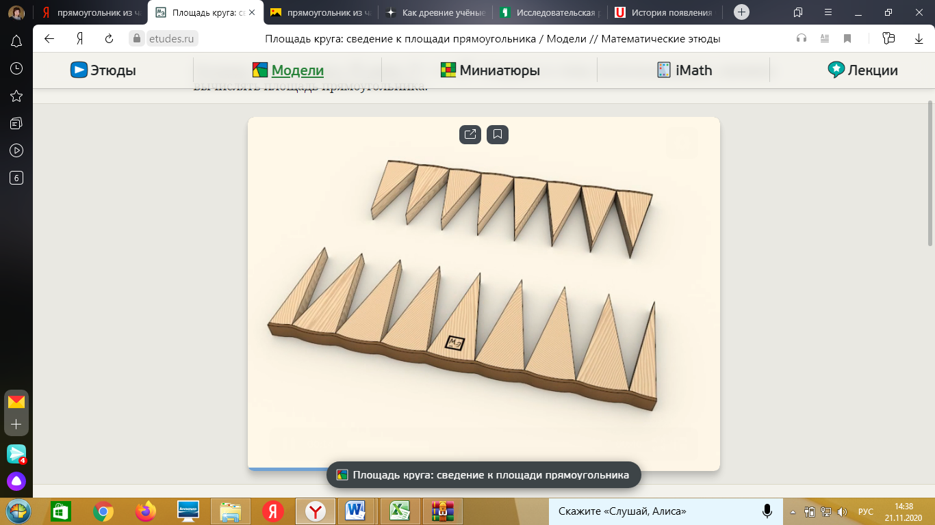Open the profile avatar in the sidebar

point(16,12)
